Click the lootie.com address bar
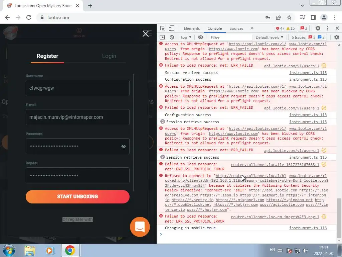Viewport: 342px width, 257px height. tap(58, 17)
